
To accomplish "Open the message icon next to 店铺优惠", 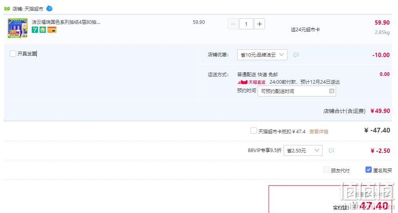I will (x=296, y=55).
